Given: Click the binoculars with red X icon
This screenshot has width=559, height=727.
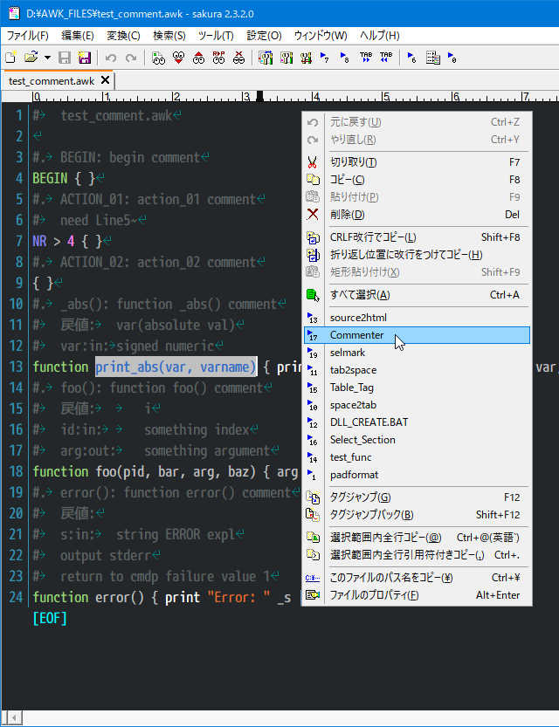Looking at the screenshot, I should [x=238, y=58].
